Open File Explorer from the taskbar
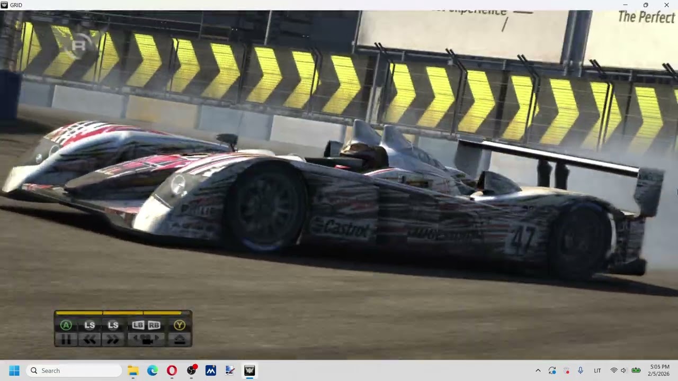 pyautogui.click(x=133, y=370)
